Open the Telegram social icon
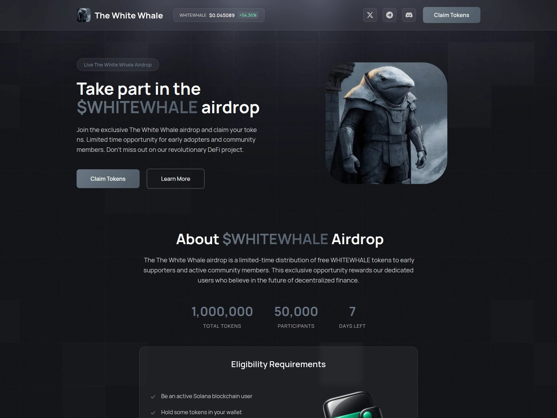Screen dimensions: 557x418 (390, 15)
